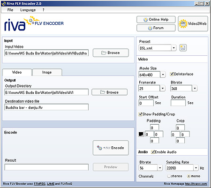Click the Start Offset field

pyautogui.click(x=146, y=103)
